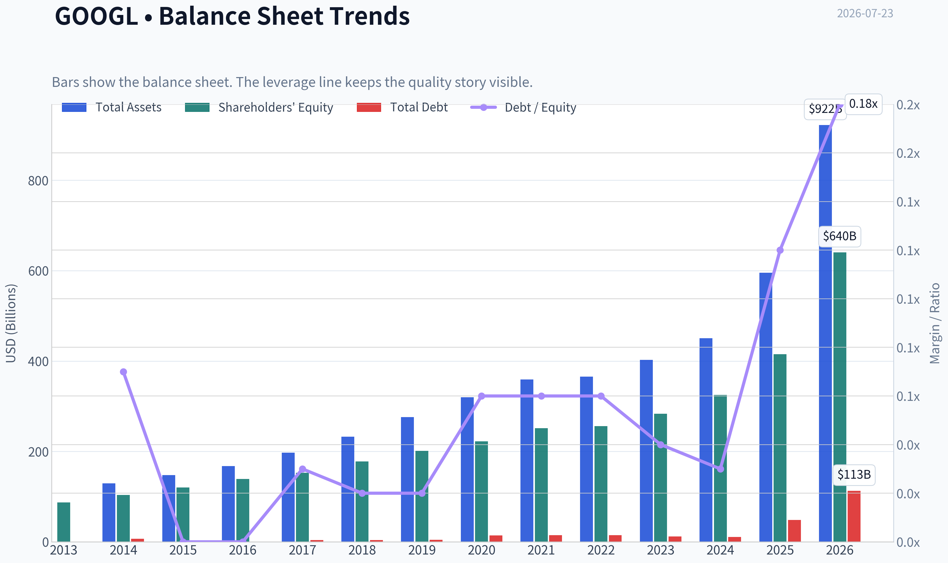
Task: Click the 2022 x-axis year label
Action: pos(601,550)
